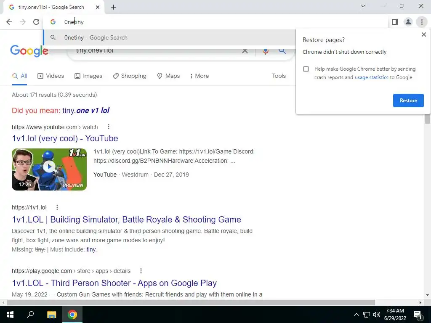Open options for the YouTube result
The width and height of the screenshot is (431, 323).
109,127
